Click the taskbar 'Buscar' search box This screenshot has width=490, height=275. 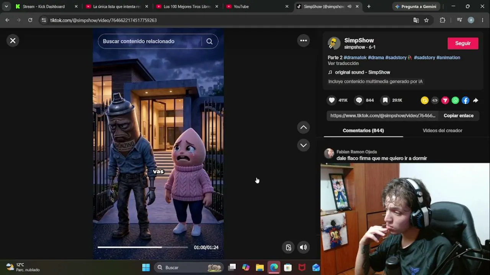189,267
